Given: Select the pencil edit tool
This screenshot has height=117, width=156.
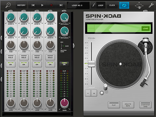Looking at the screenshot, I should (x=94, y=5).
